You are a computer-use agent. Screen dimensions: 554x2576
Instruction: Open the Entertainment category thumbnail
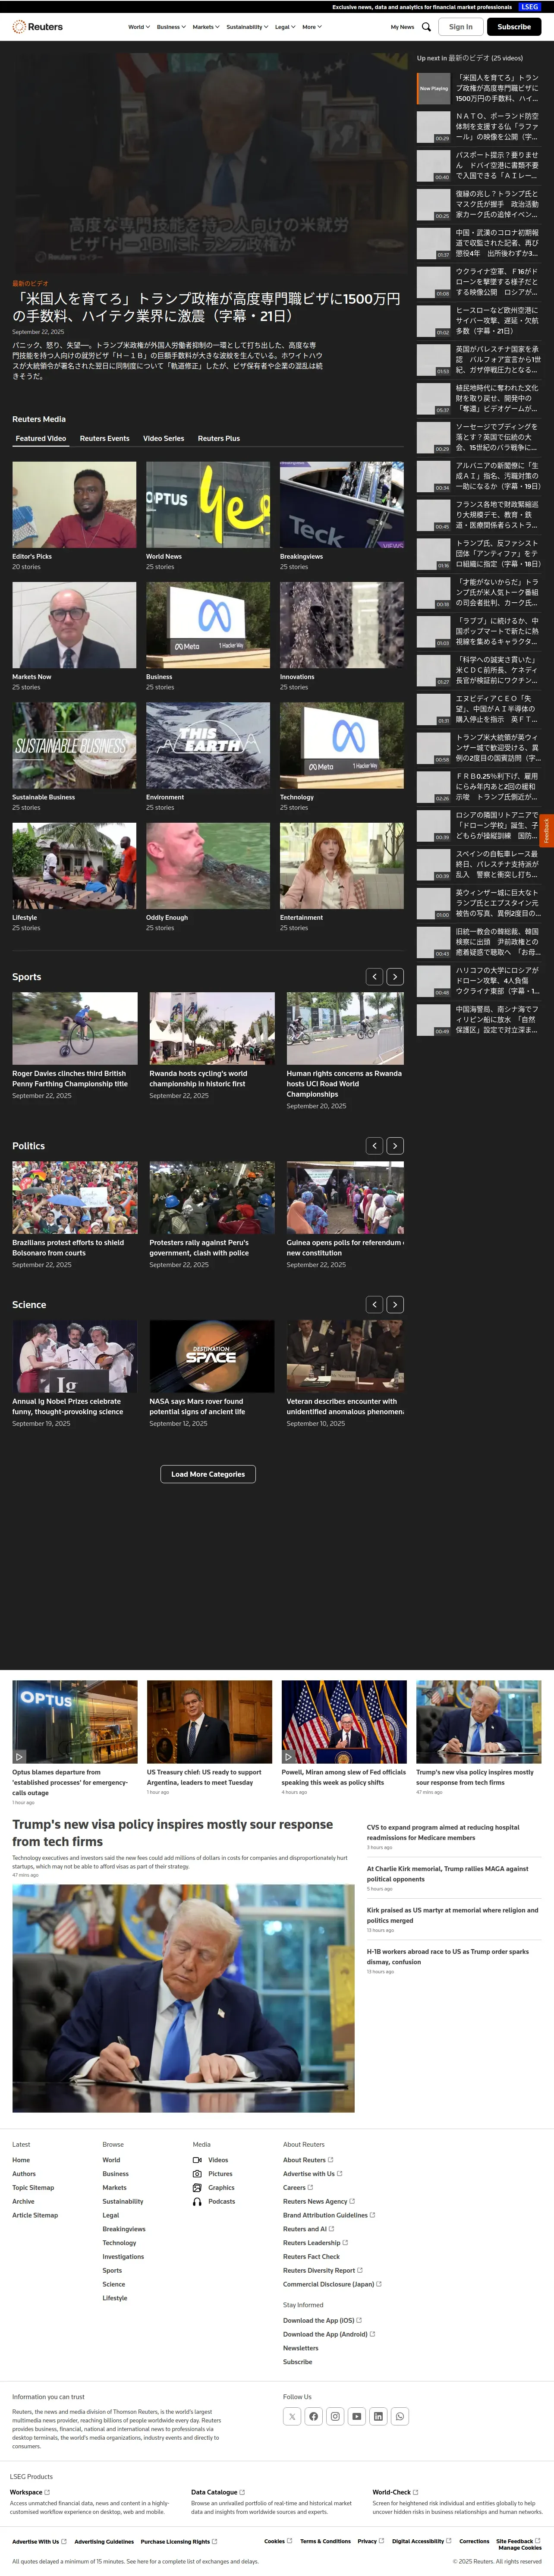(x=342, y=866)
